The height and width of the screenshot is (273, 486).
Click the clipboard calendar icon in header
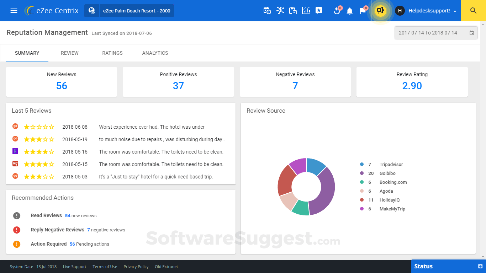[293, 11]
